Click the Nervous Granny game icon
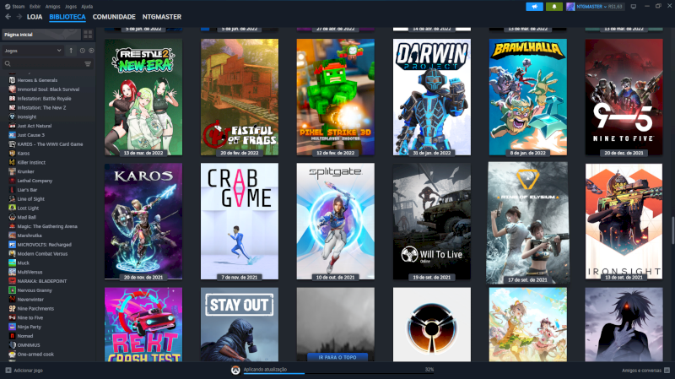The image size is (675, 379). point(12,290)
